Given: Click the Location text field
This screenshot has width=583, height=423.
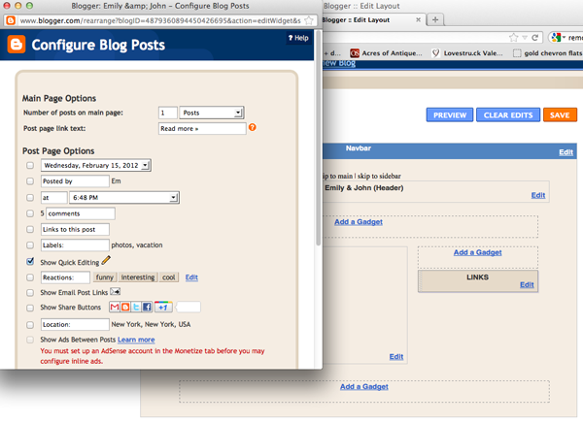Looking at the screenshot, I should pyautogui.click(x=75, y=325).
